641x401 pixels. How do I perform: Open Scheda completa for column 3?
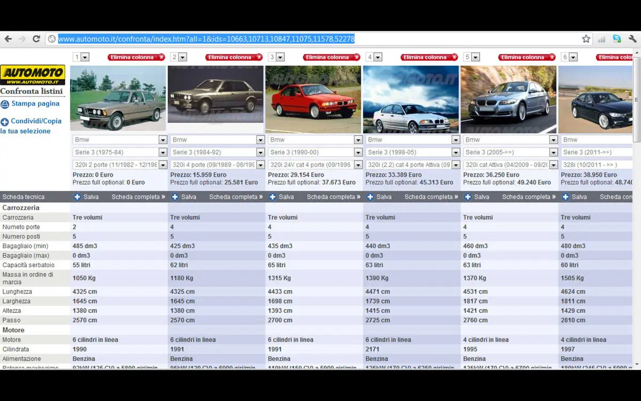click(x=334, y=197)
